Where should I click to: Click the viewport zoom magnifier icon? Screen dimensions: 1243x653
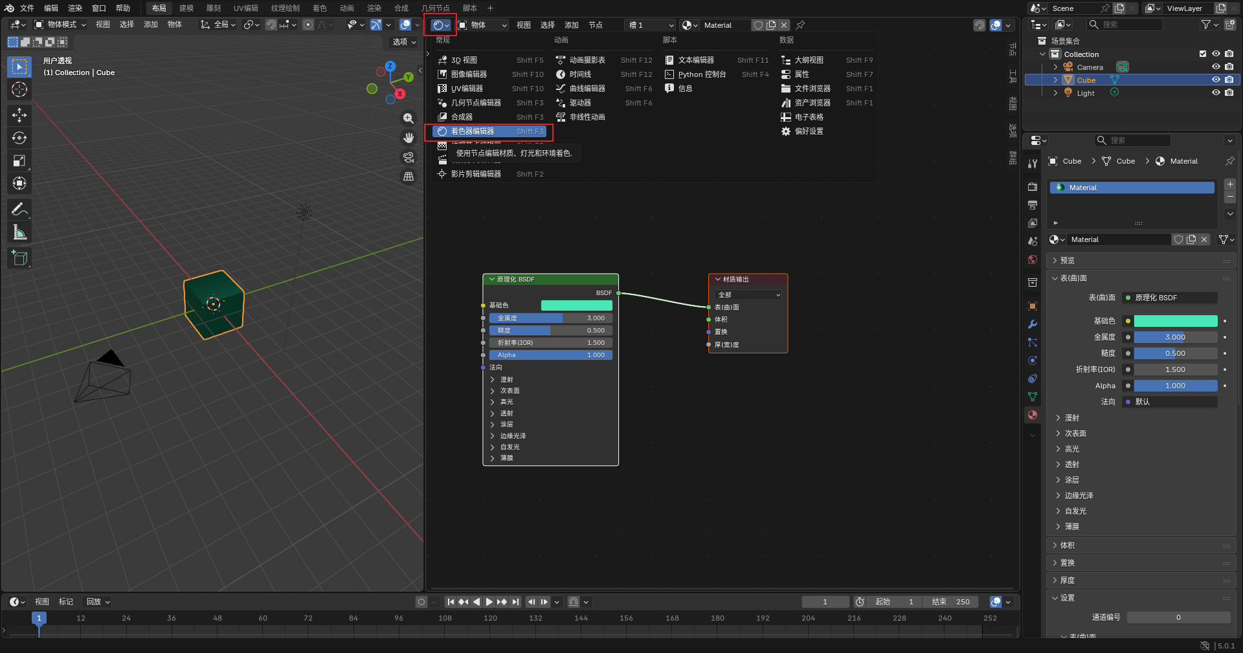point(409,118)
